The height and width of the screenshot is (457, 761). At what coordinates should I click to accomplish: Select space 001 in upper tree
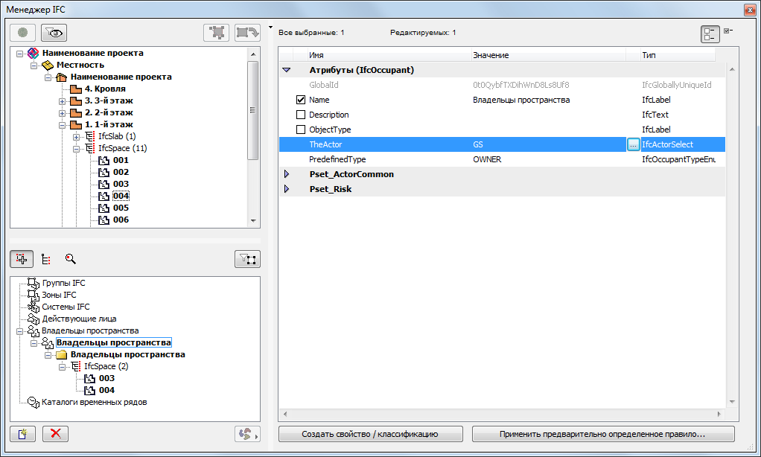121,160
